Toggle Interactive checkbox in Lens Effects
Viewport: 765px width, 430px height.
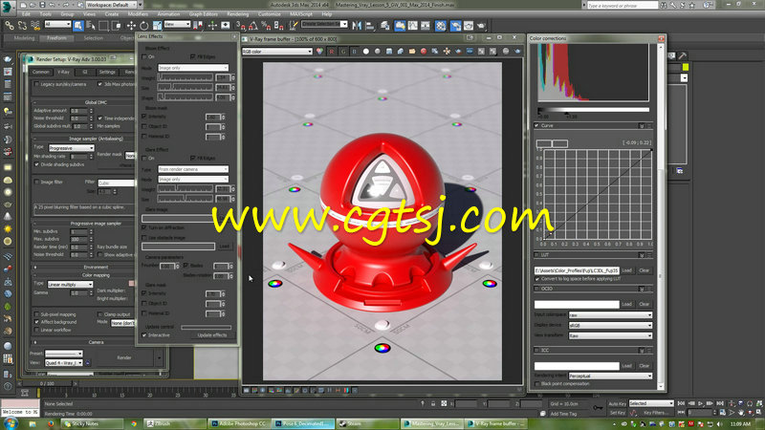click(x=144, y=335)
